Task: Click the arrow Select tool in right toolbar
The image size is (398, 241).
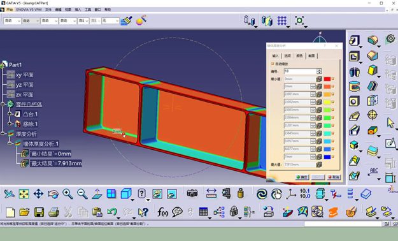Action: [x=390, y=123]
